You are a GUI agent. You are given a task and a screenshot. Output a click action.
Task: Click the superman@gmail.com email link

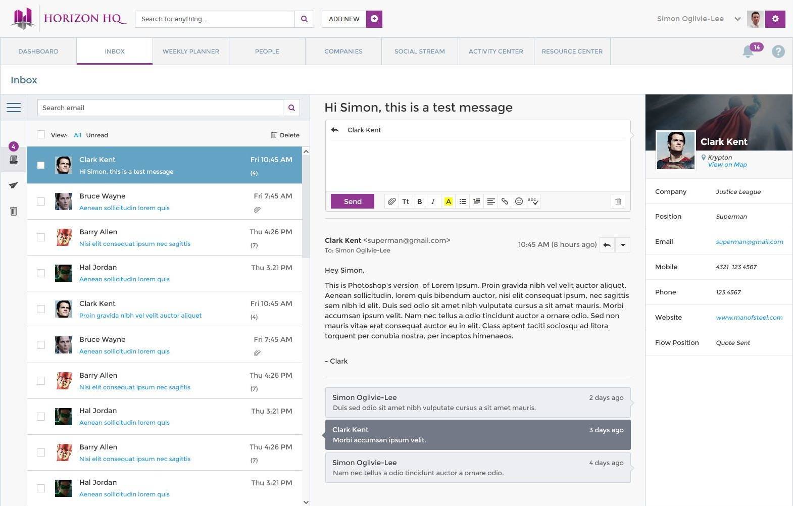tap(750, 242)
